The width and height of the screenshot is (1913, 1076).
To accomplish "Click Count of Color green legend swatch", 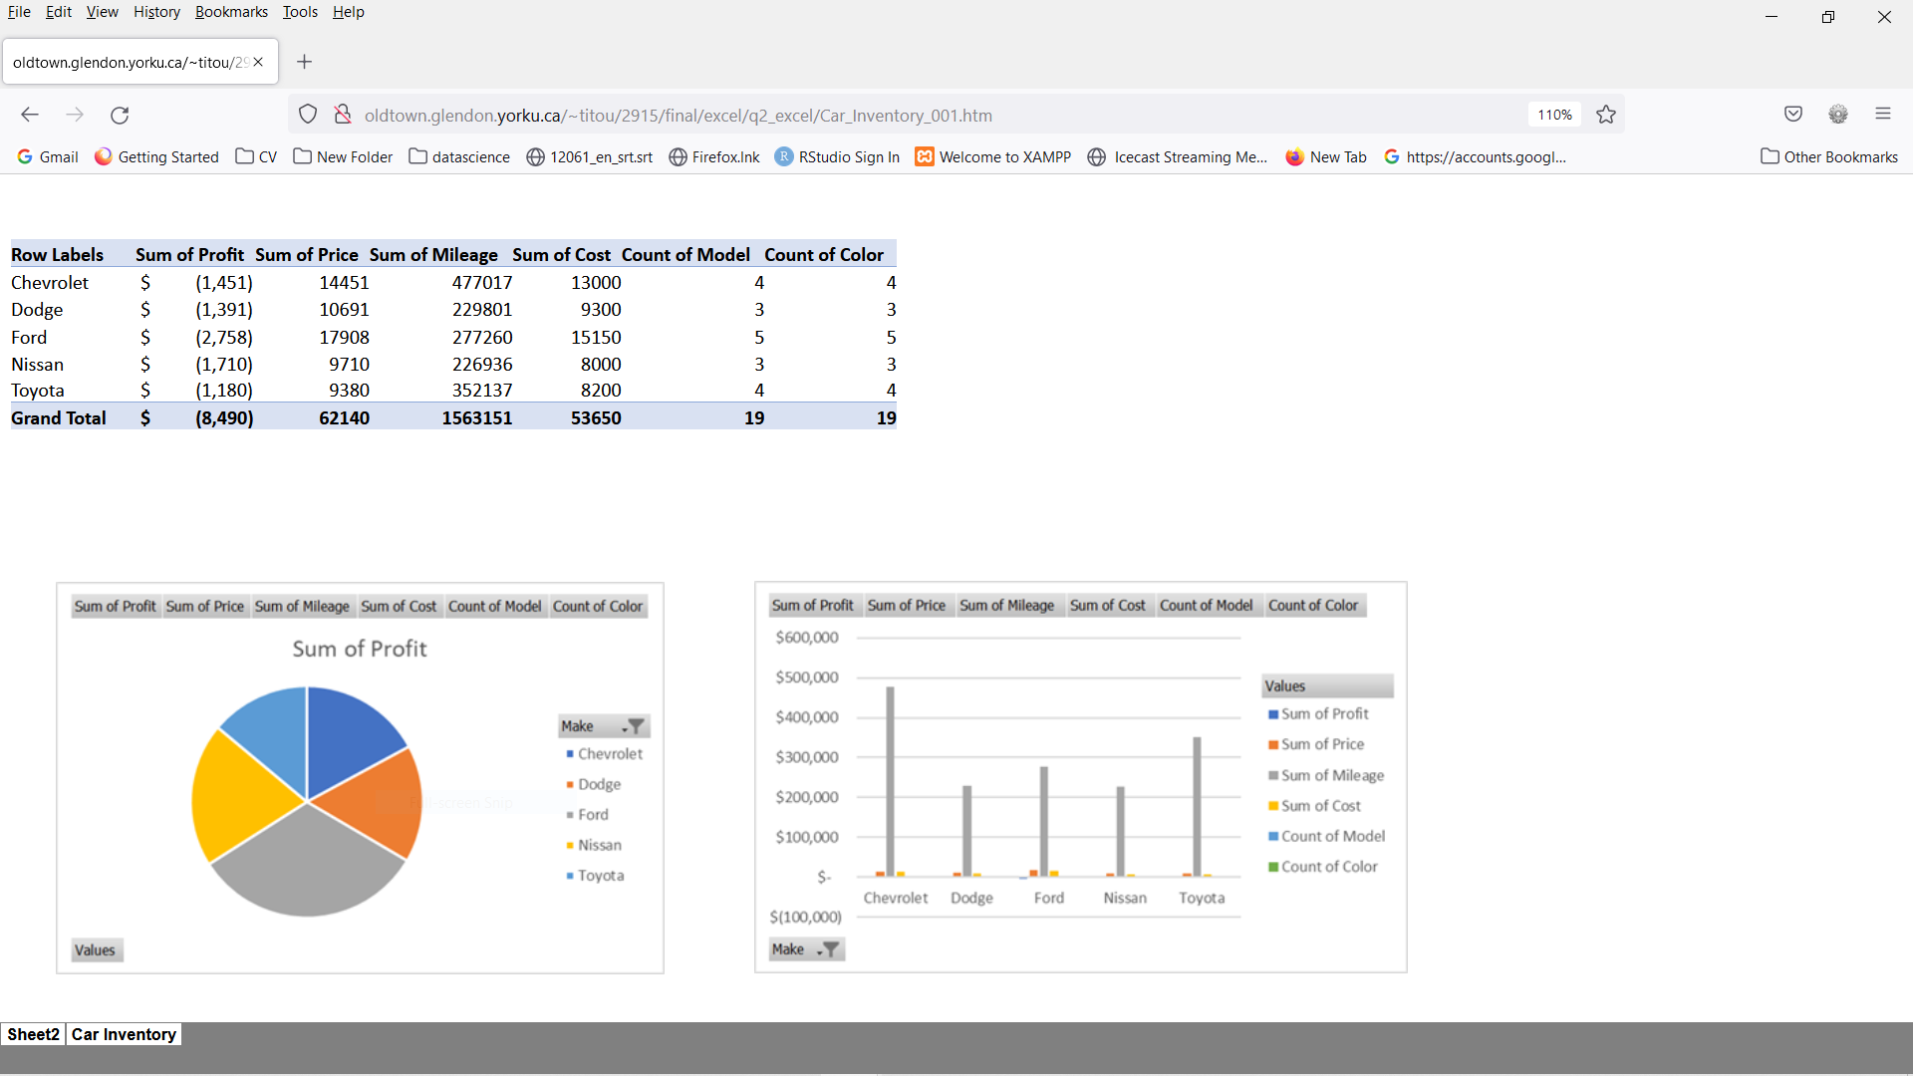I will pos(1273,867).
